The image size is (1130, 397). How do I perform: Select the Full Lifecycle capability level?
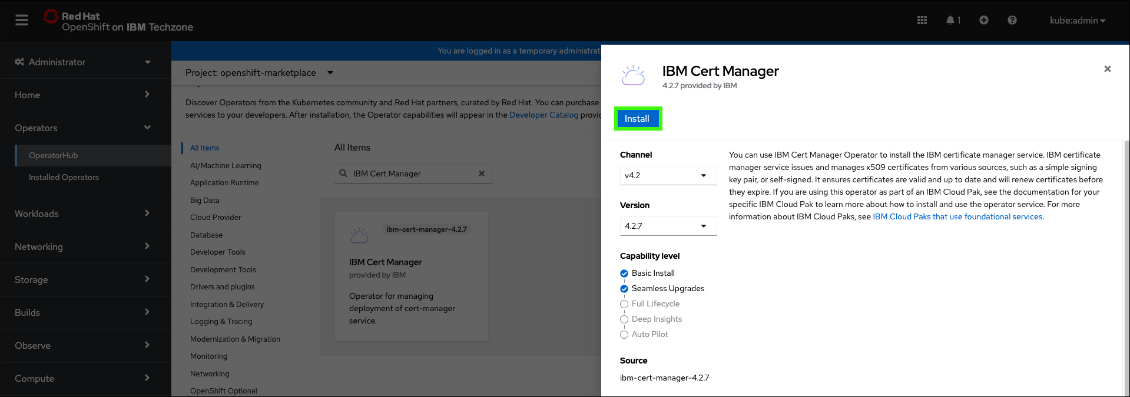coord(624,304)
